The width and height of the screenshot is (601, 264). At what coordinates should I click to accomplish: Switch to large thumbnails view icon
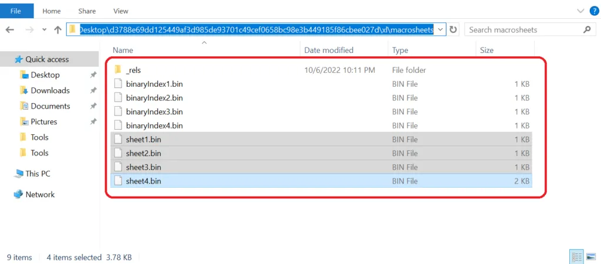(590, 257)
